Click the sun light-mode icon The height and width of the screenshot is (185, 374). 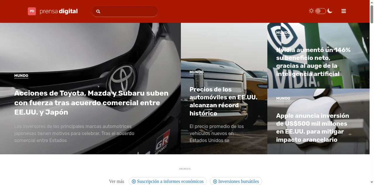tap(311, 11)
